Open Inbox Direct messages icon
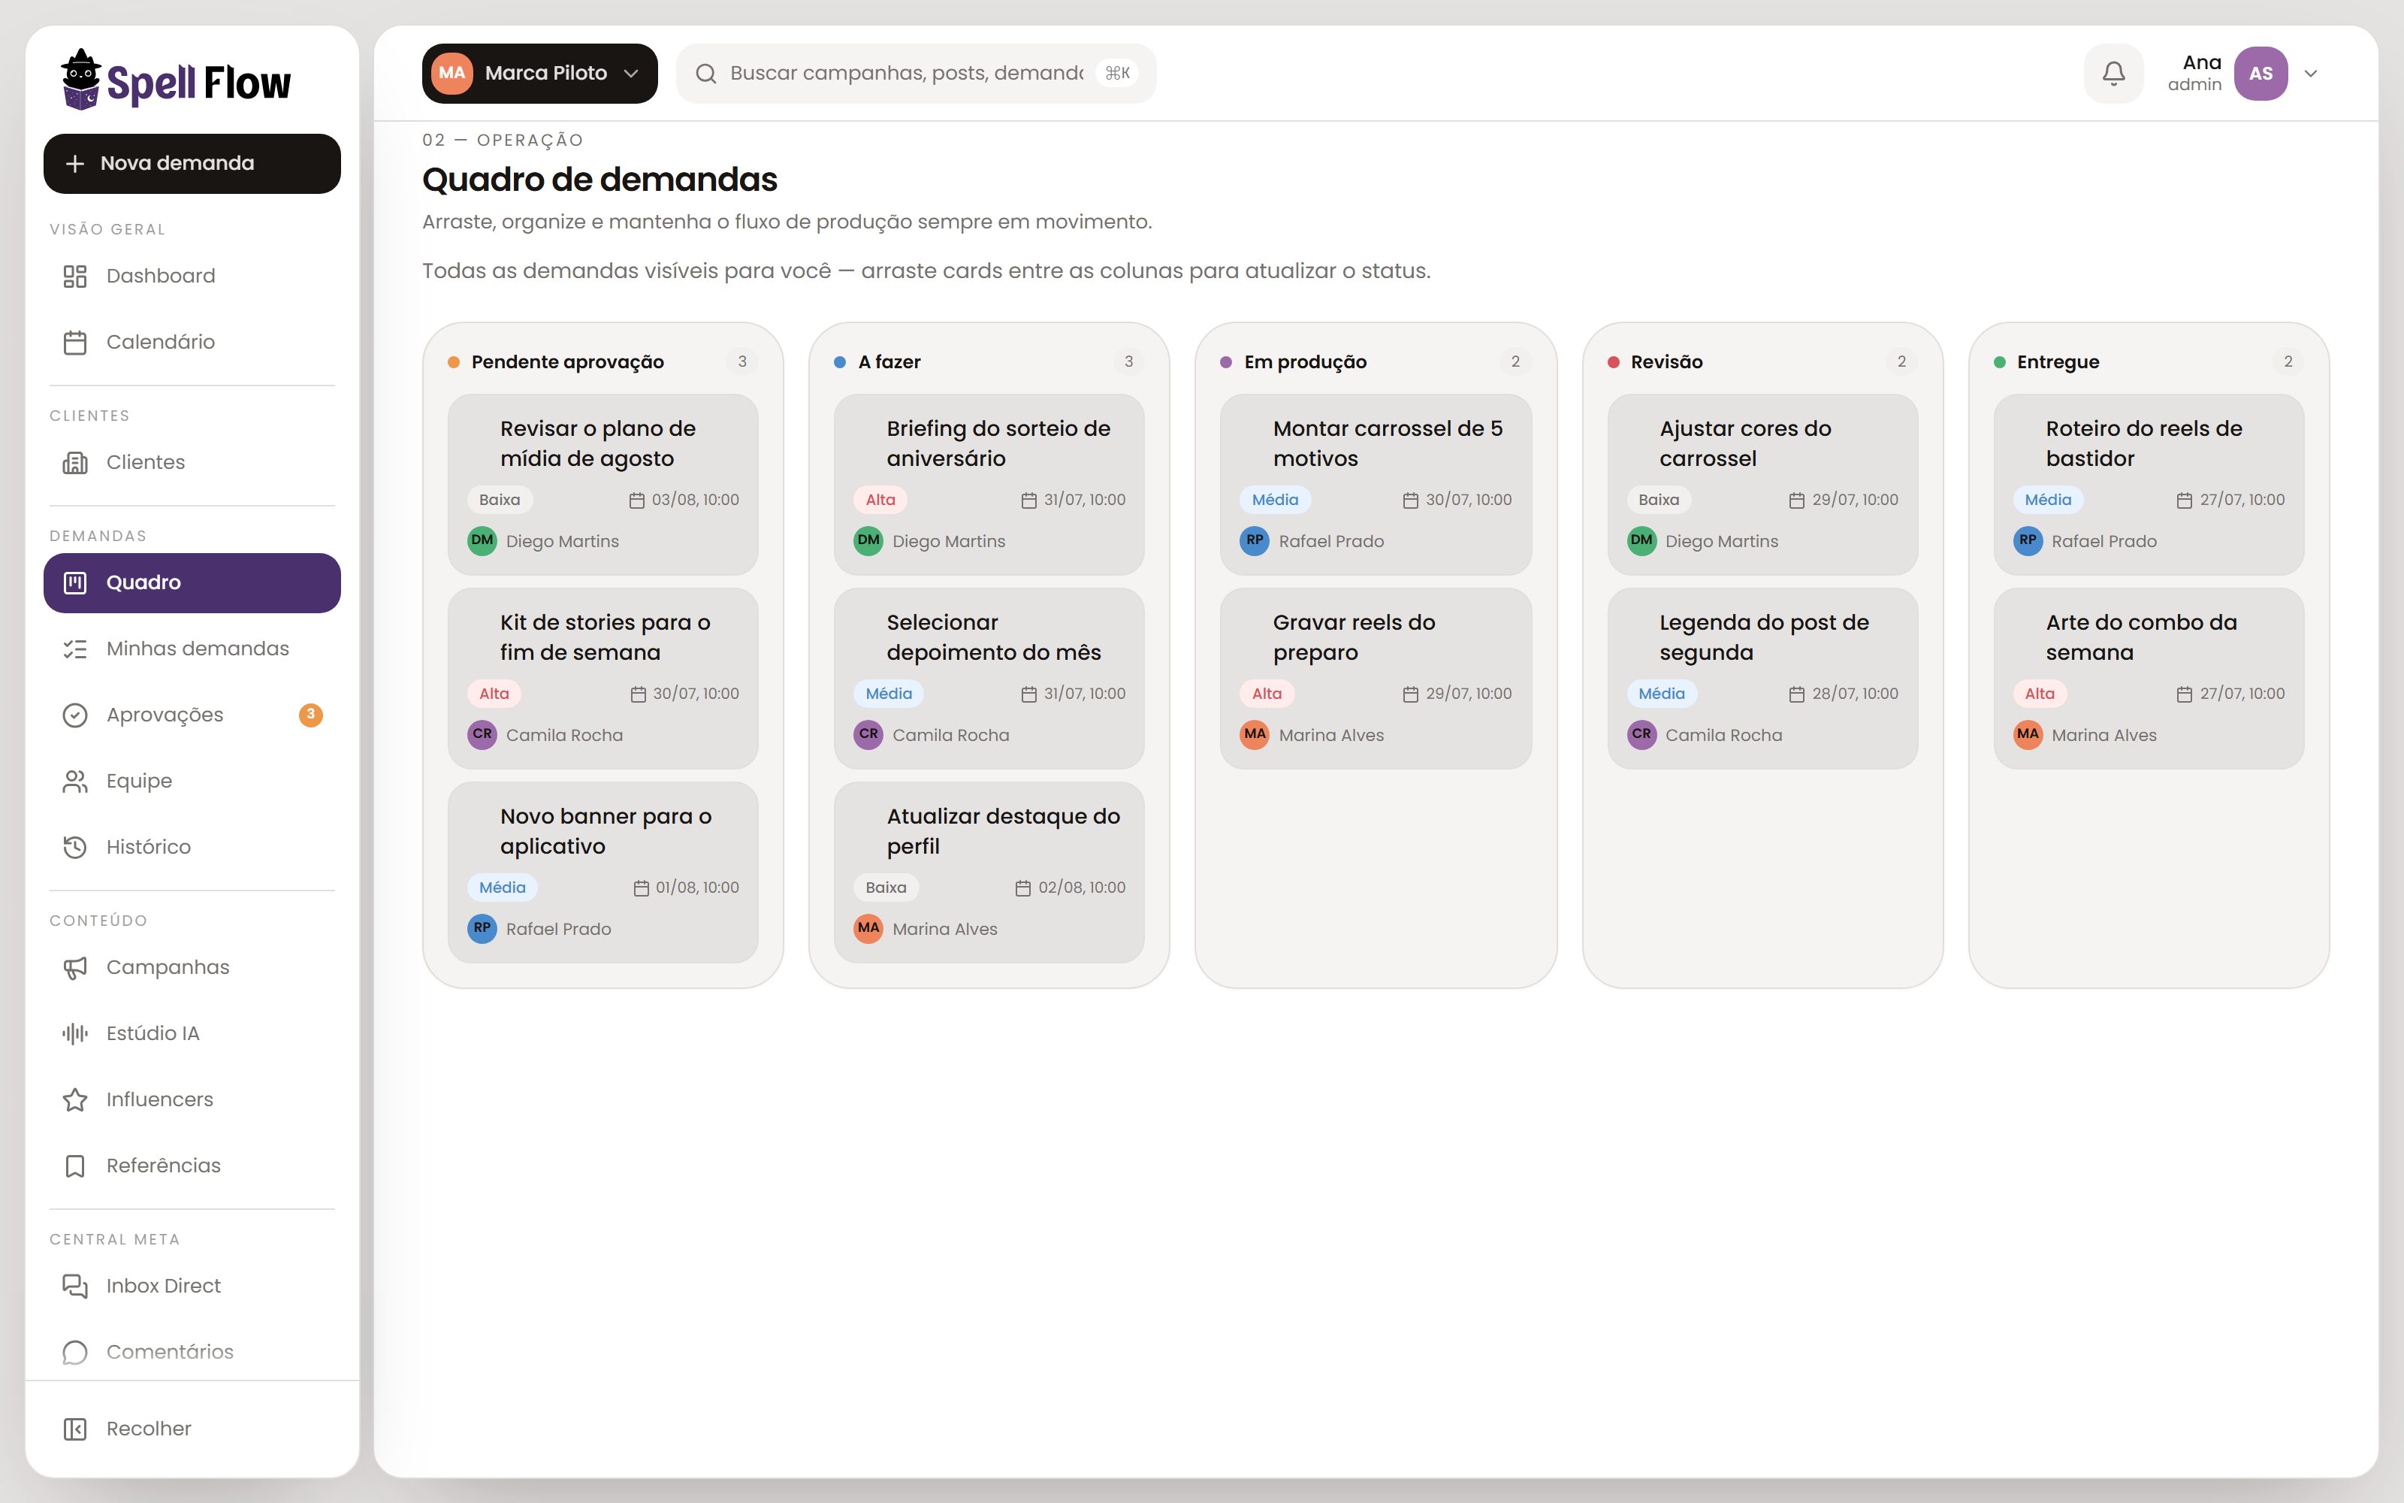Image resolution: width=2404 pixels, height=1503 pixels. 75,1287
